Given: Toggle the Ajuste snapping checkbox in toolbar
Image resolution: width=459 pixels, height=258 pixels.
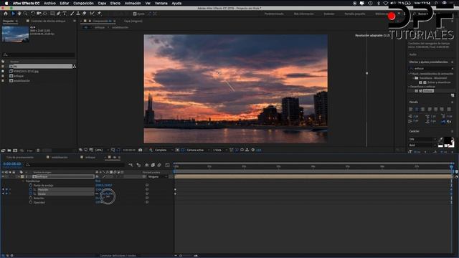Looking at the screenshot, I should [135, 14].
